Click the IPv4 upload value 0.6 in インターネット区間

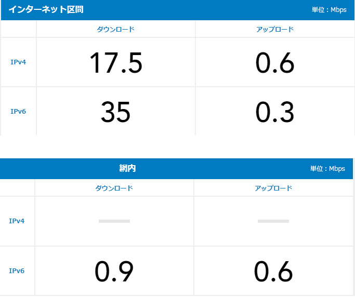click(x=275, y=63)
